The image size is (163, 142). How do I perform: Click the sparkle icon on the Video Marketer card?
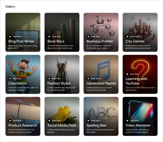click(x=127, y=121)
